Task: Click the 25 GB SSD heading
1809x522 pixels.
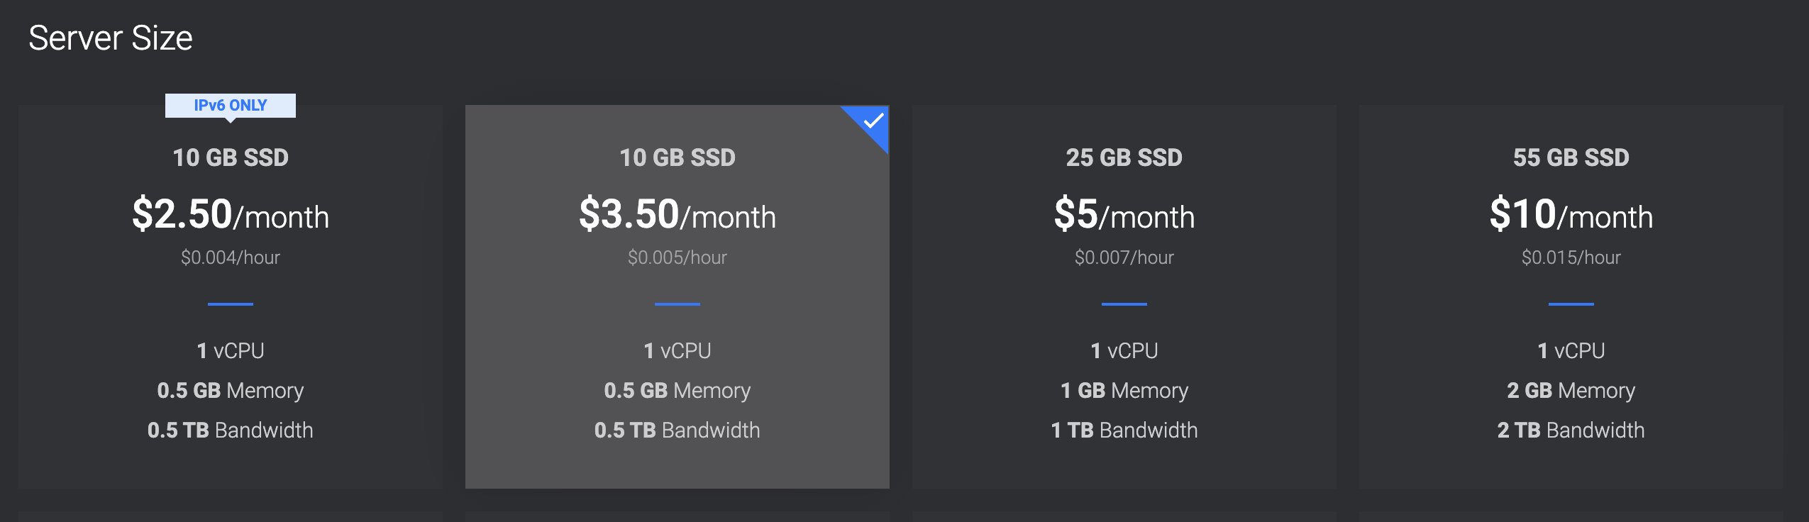Action: 1124,157
